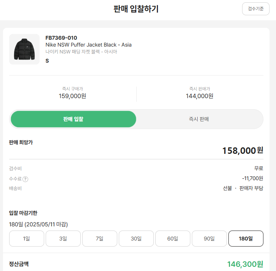
Task: Click the 판매 입찰하기 page title
Action: [136, 9]
